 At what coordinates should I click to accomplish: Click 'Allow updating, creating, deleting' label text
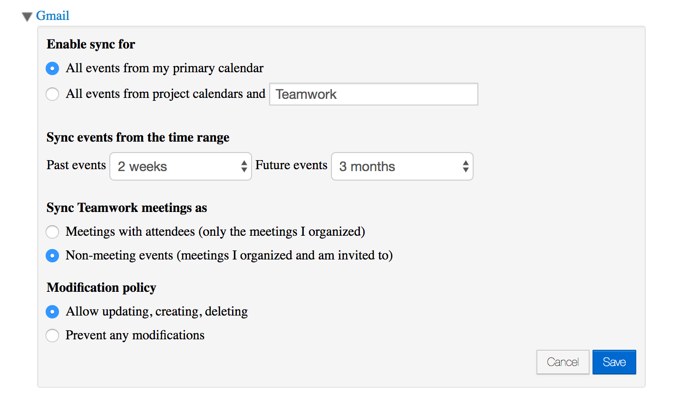point(157,312)
